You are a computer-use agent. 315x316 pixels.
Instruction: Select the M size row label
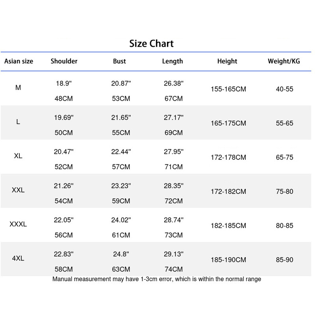tap(18, 88)
